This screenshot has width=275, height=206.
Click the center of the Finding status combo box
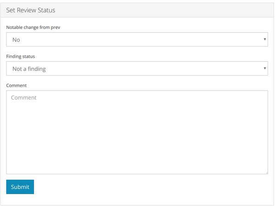click(x=137, y=69)
